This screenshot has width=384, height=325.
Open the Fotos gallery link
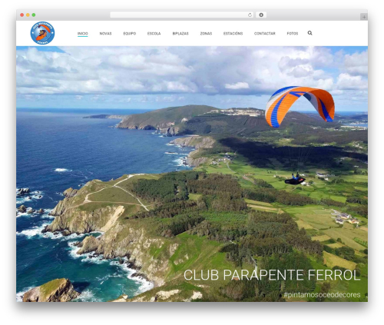pos(293,34)
